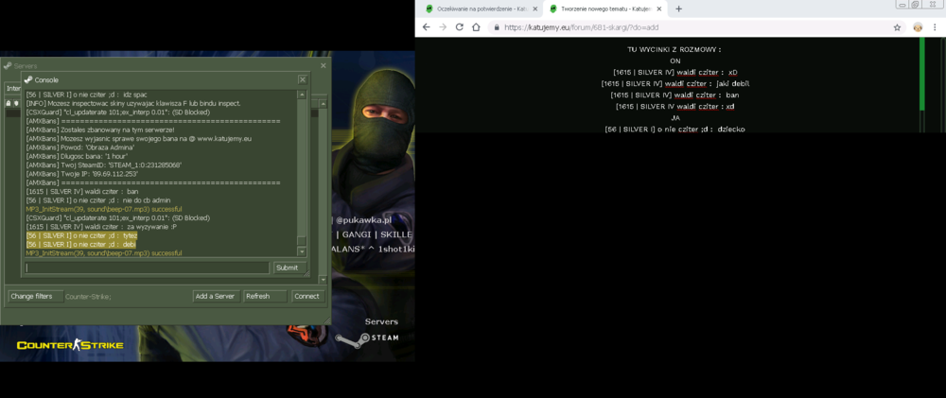946x398 pixels.
Task: Reload the katujemy.eu page
Action: 459,27
